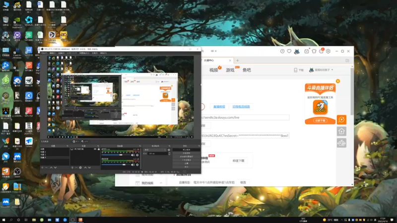Open the messages icon with red badge
The image size is (397, 223).
[321, 51]
